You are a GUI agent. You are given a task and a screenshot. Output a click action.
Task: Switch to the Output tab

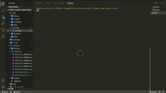48,3
